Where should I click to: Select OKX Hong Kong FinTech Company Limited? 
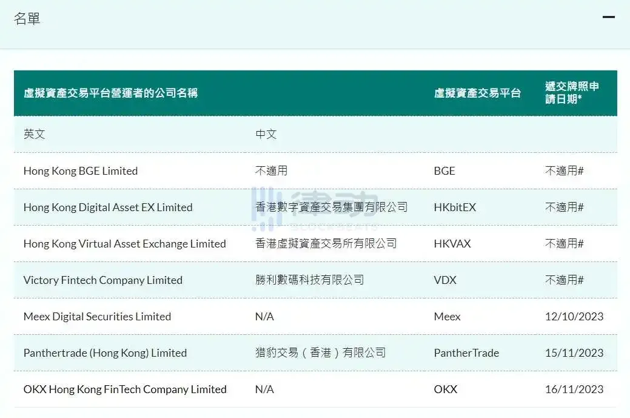click(x=125, y=389)
